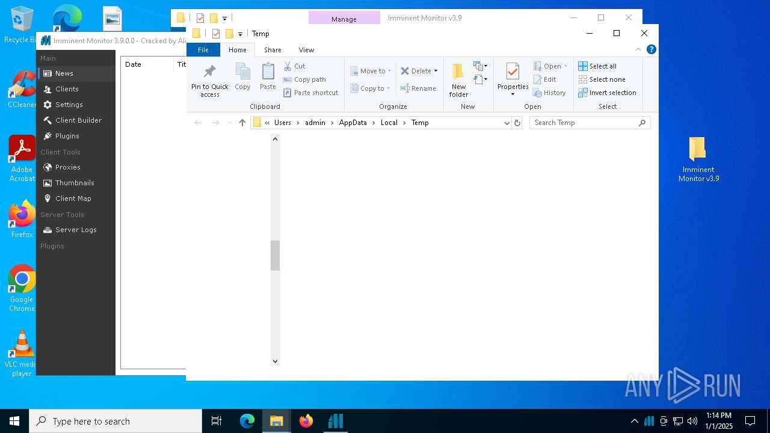This screenshot has height=433, width=770.
Task: Click navigation pane scroll up arrow
Action: click(275, 139)
